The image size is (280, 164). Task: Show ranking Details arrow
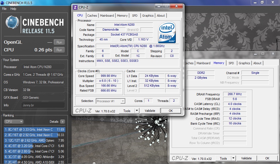coord(63,122)
